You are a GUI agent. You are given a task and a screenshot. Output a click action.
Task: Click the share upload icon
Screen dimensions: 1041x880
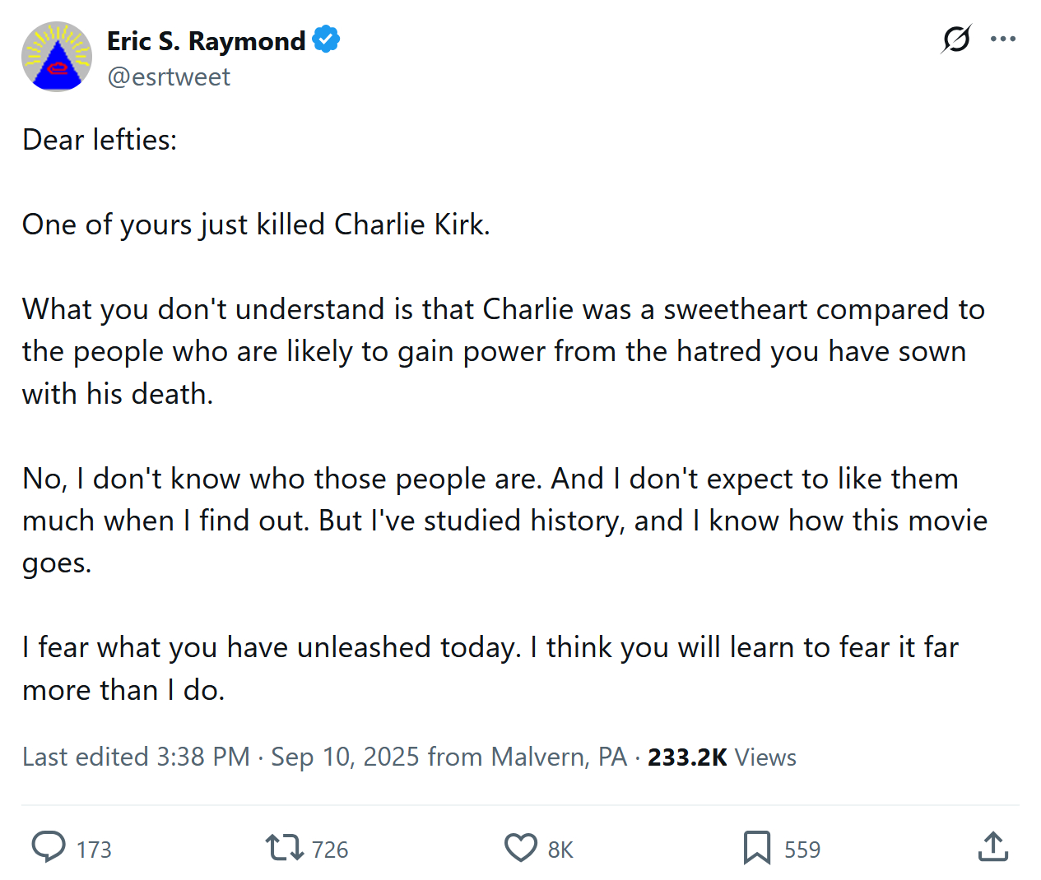993,847
